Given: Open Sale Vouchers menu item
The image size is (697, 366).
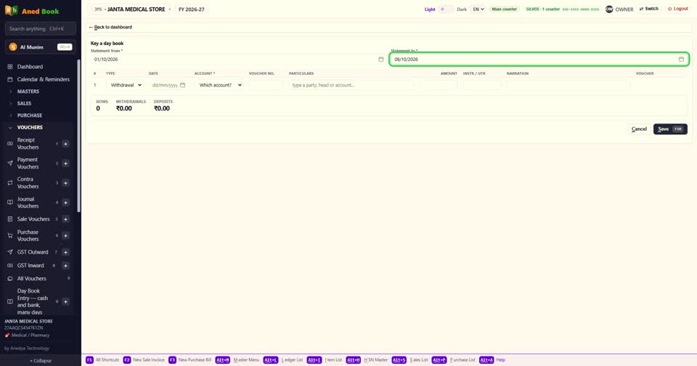Looking at the screenshot, I should (33, 219).
